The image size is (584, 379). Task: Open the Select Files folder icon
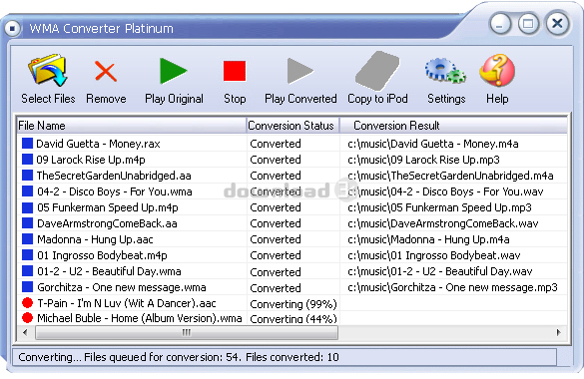point(48,70)
